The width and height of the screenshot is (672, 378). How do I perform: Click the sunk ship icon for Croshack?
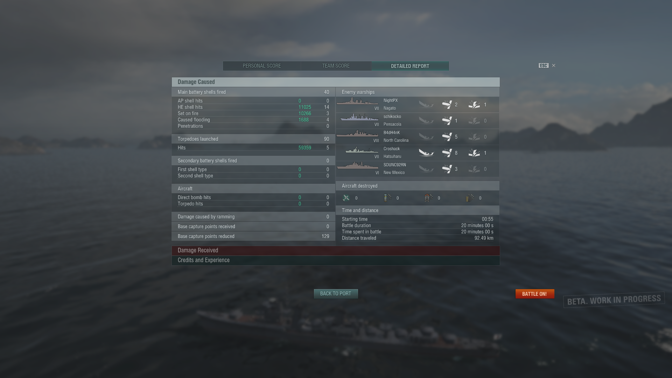(x=426, y=153)
